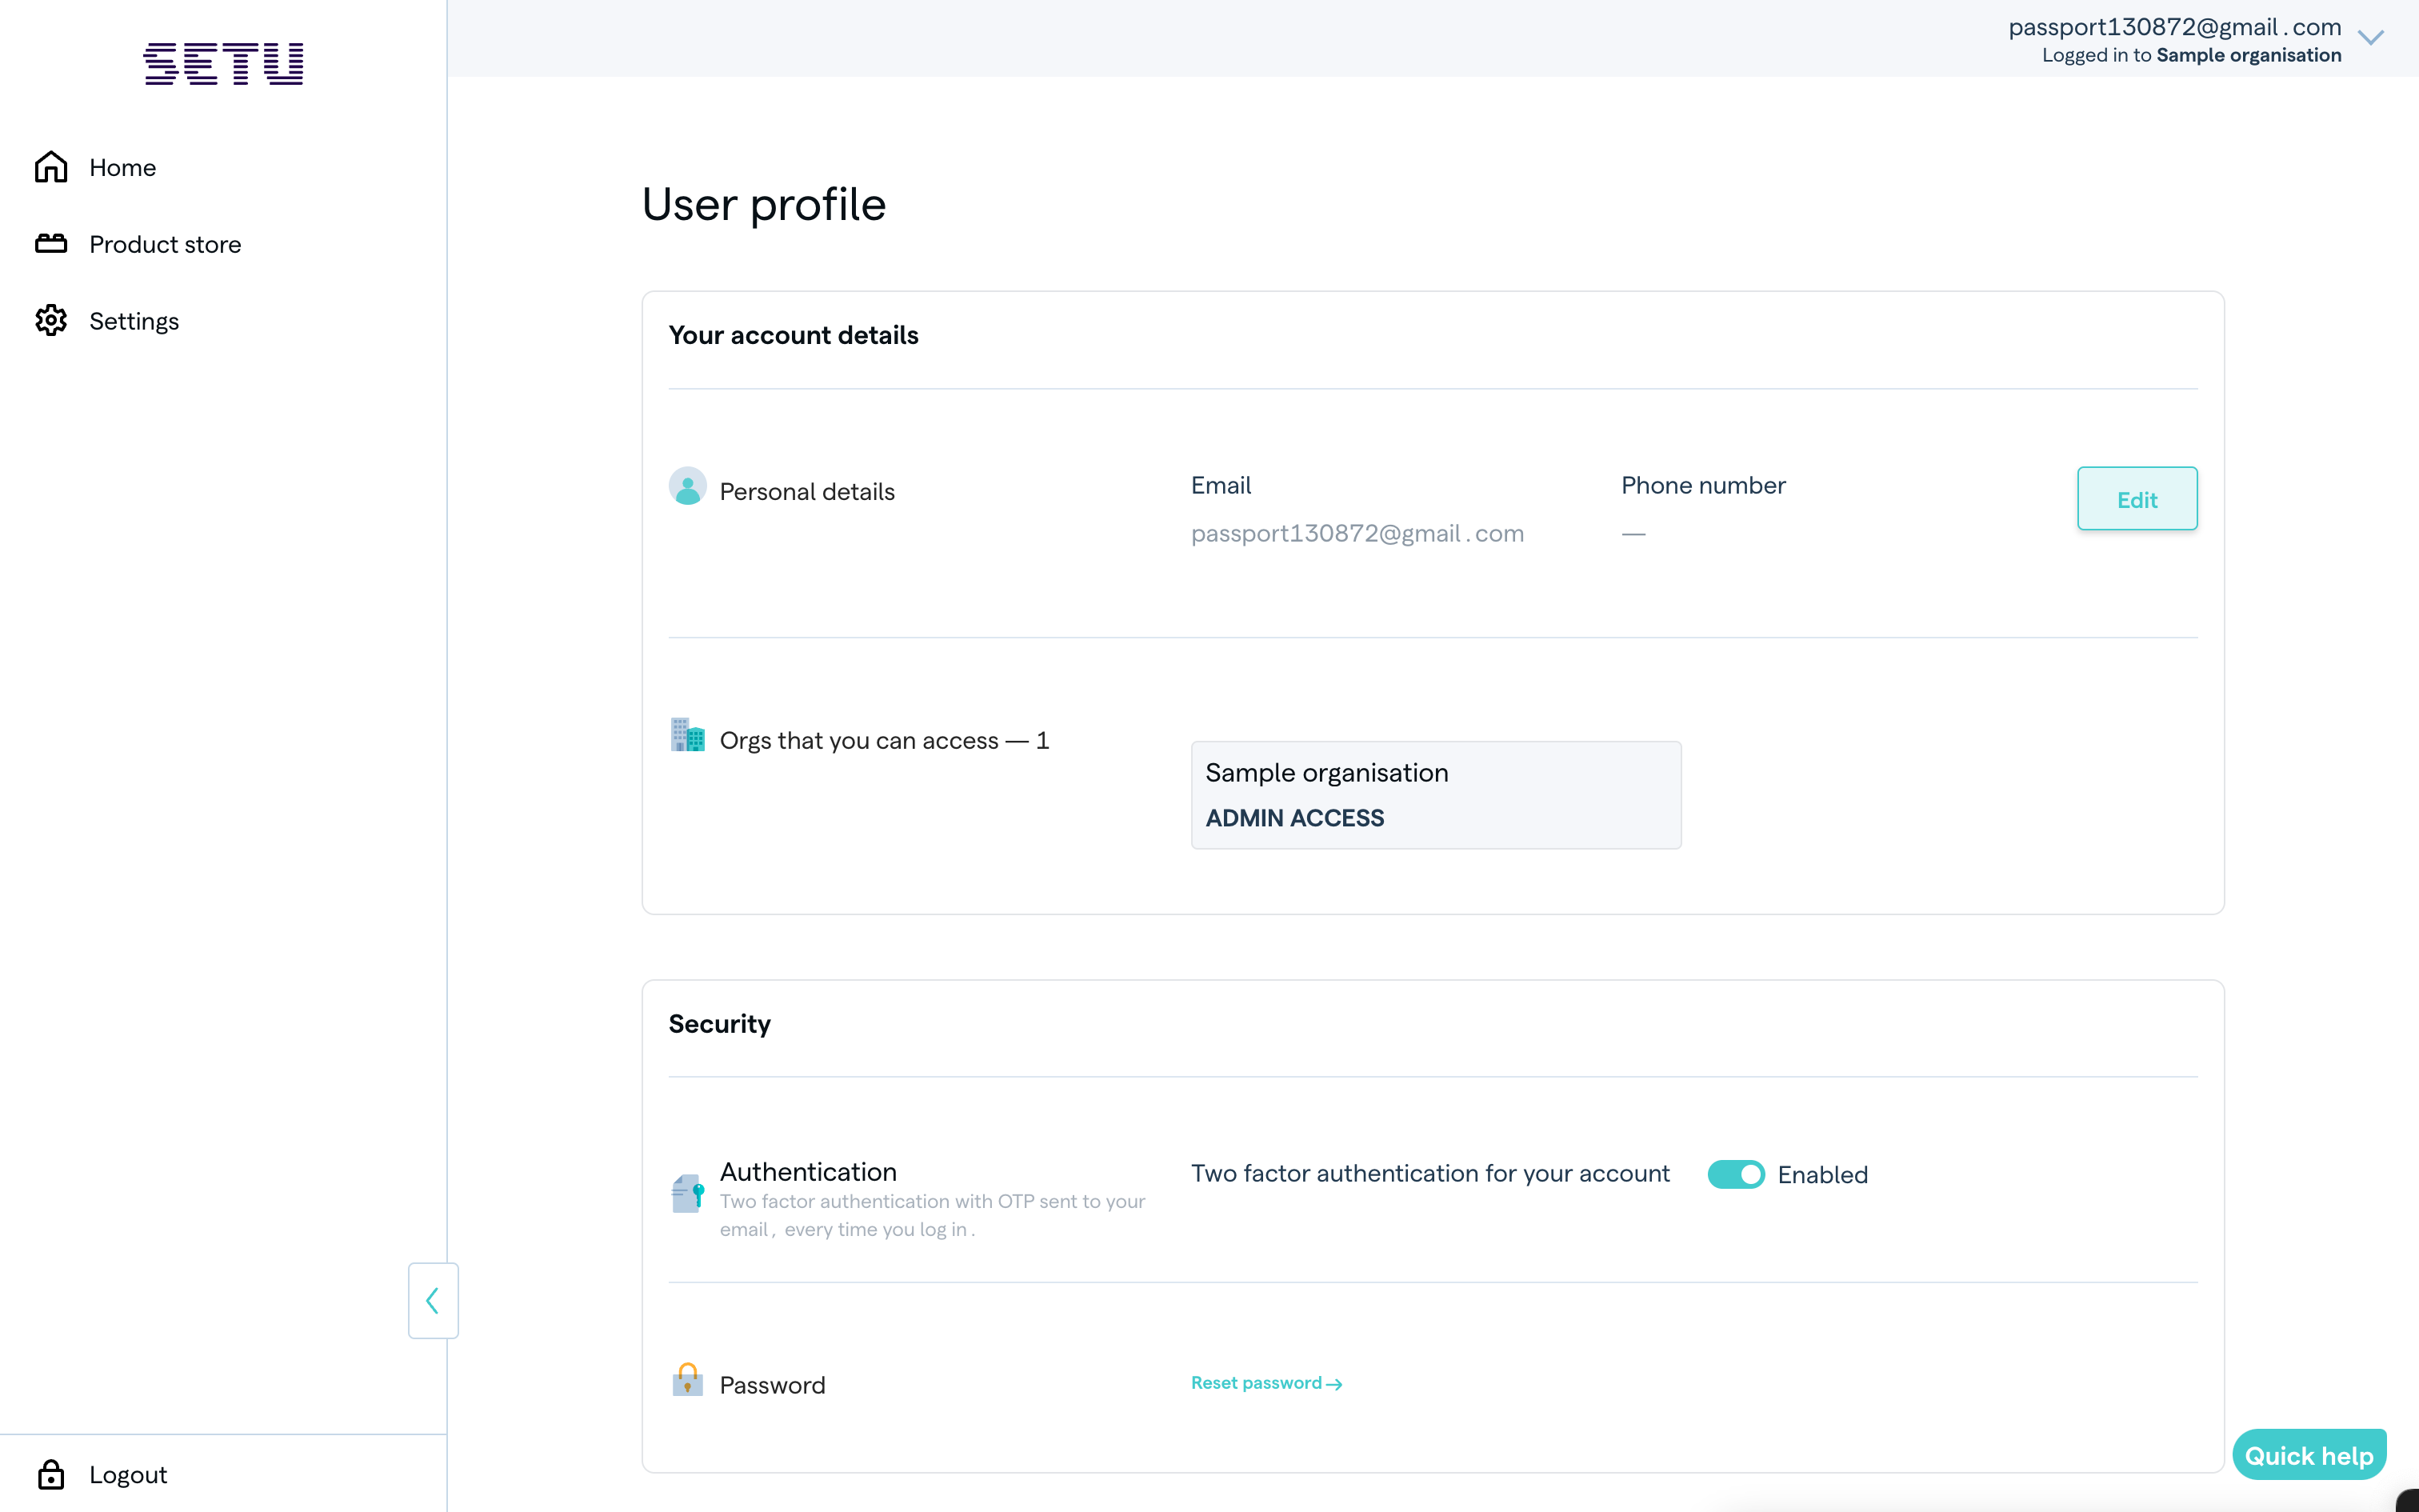Select Settings in the navigation menu

(134, 320)
